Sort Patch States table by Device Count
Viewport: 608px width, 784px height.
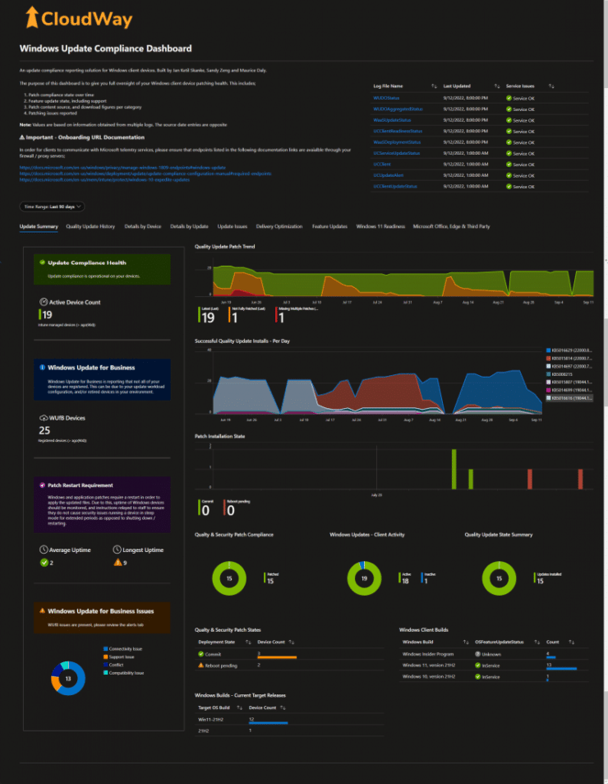pyautogui.click(x=292, y=642)
